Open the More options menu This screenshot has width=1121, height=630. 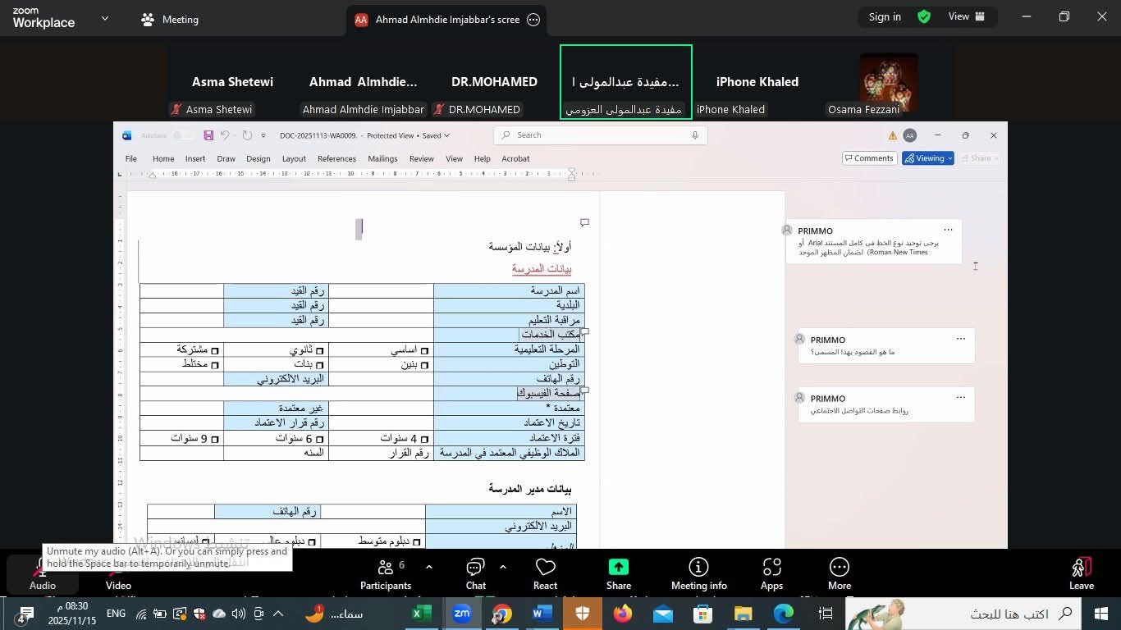(x=839, y=573)
